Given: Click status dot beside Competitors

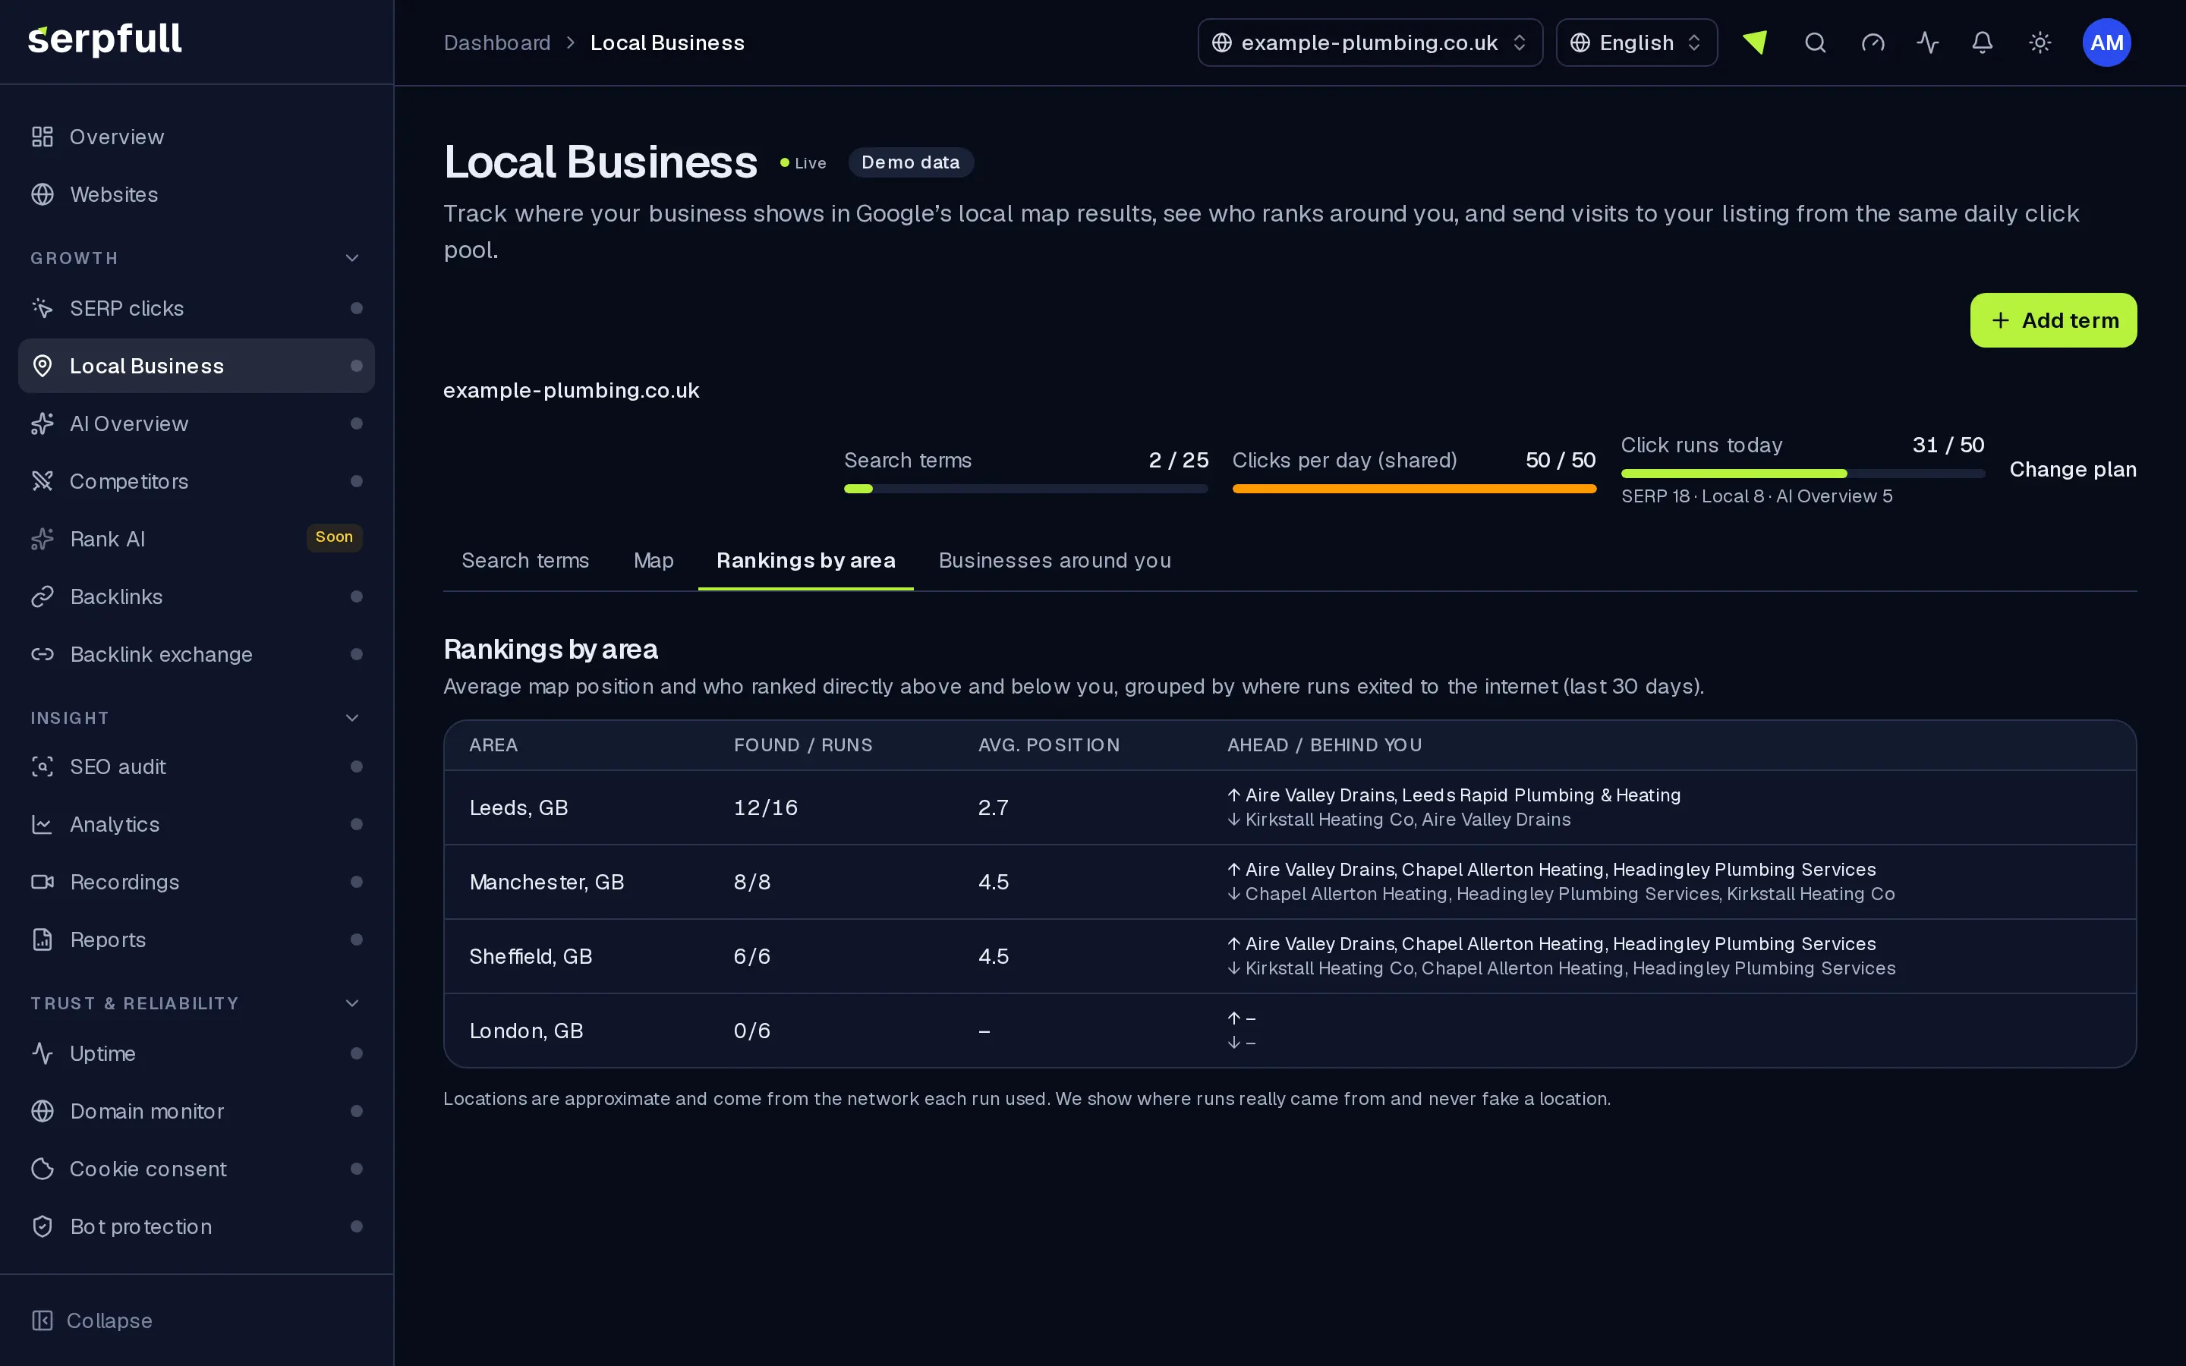Looking at the screenshot, I should pyautogui.click(x=357, y=482).
